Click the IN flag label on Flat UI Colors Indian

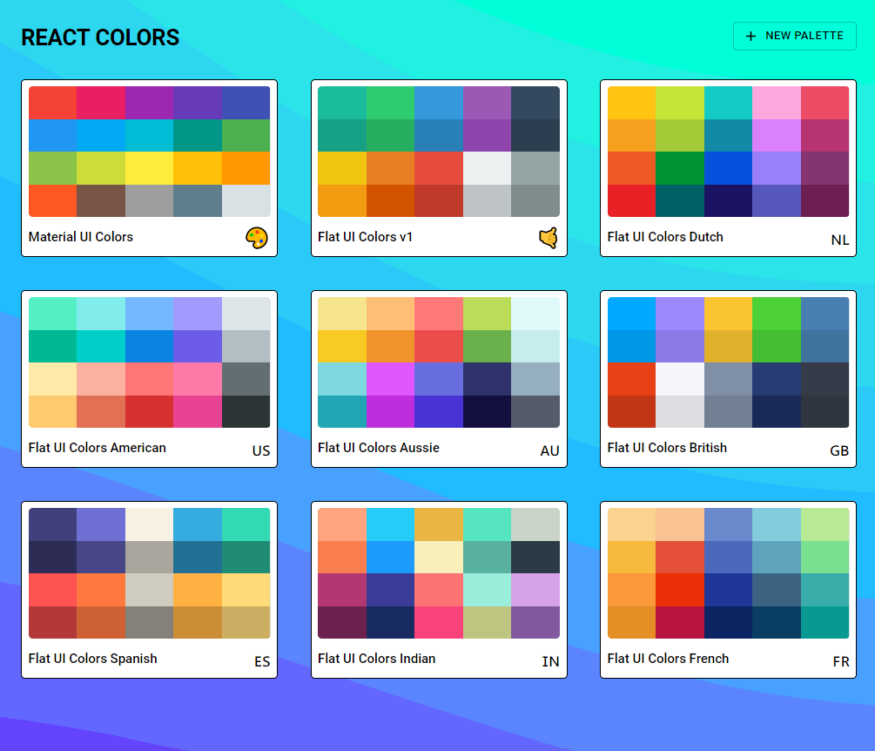[550, 661]
